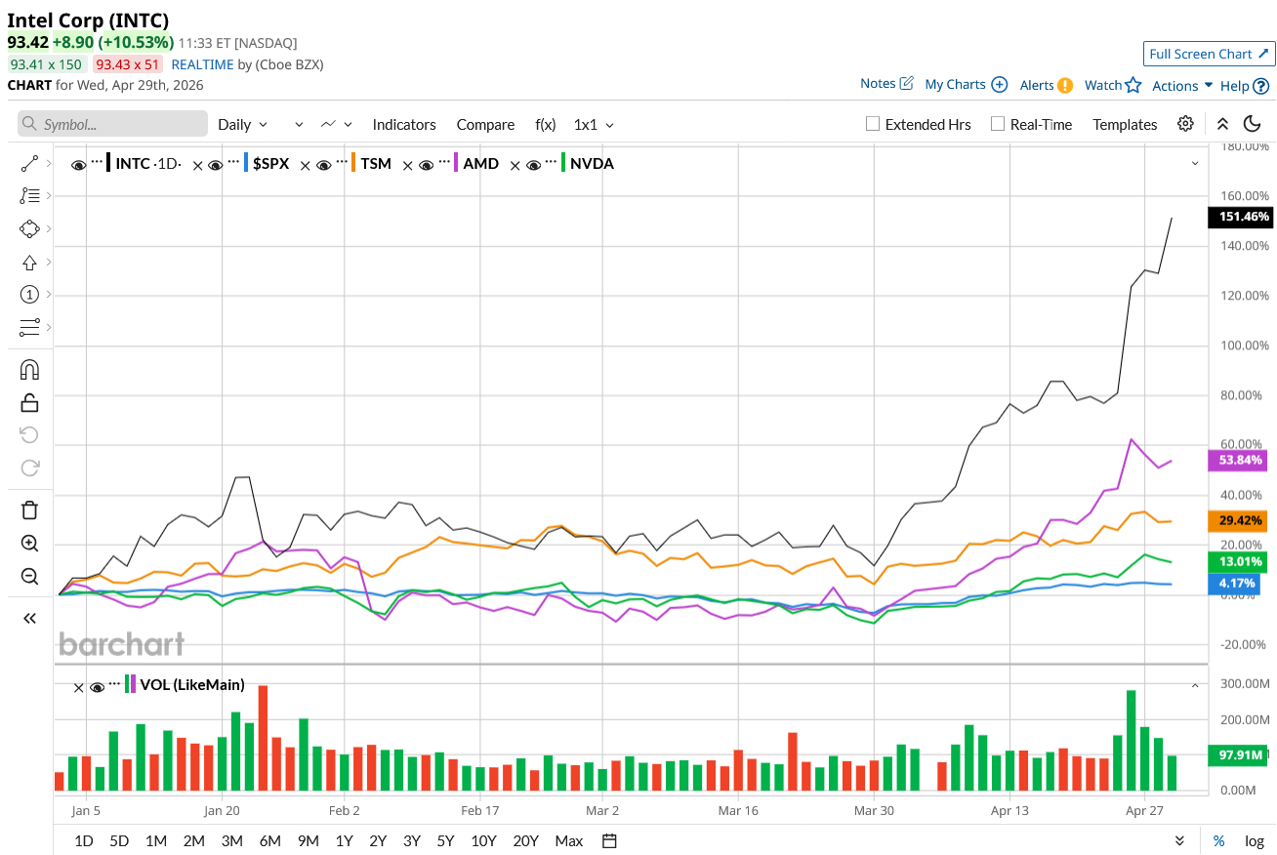Screen dimensions: 1277x855
Task: Open the VOL three-dot options menu
Action: (x=114, y=684)
